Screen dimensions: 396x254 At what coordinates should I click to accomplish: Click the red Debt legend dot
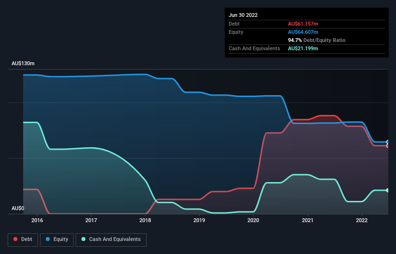click(x=15, y=239)
